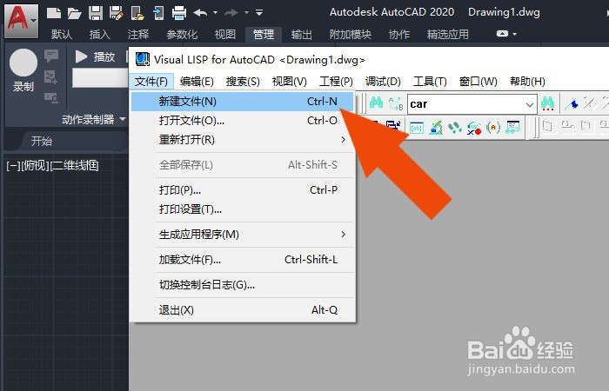Click the Save As icon with pencil

(116, 13)
